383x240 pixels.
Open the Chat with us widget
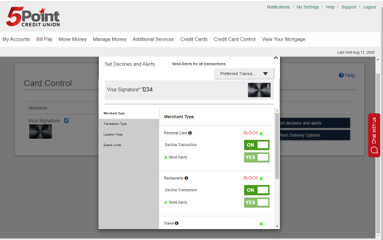click(374, 135)
